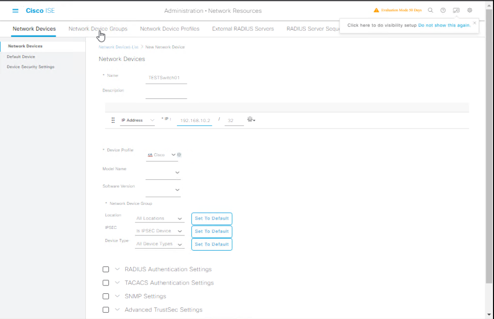Enable TACACS Authentication Settings checkbox
Viewport: 494px width, 319px height.
(x=106, y=283)
